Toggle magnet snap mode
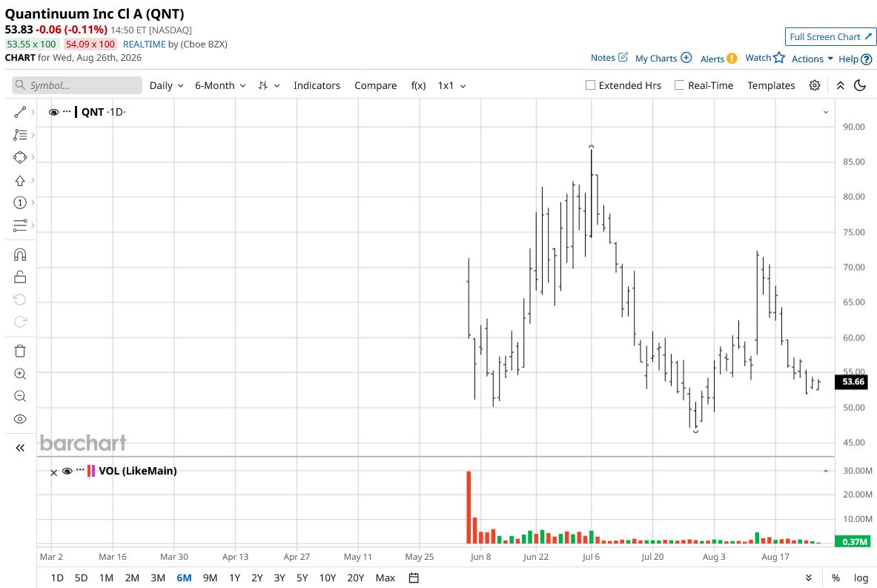Image resolution: width=877 pixels, height=588 pixels. pyautogui.click(x=20, y=255)
